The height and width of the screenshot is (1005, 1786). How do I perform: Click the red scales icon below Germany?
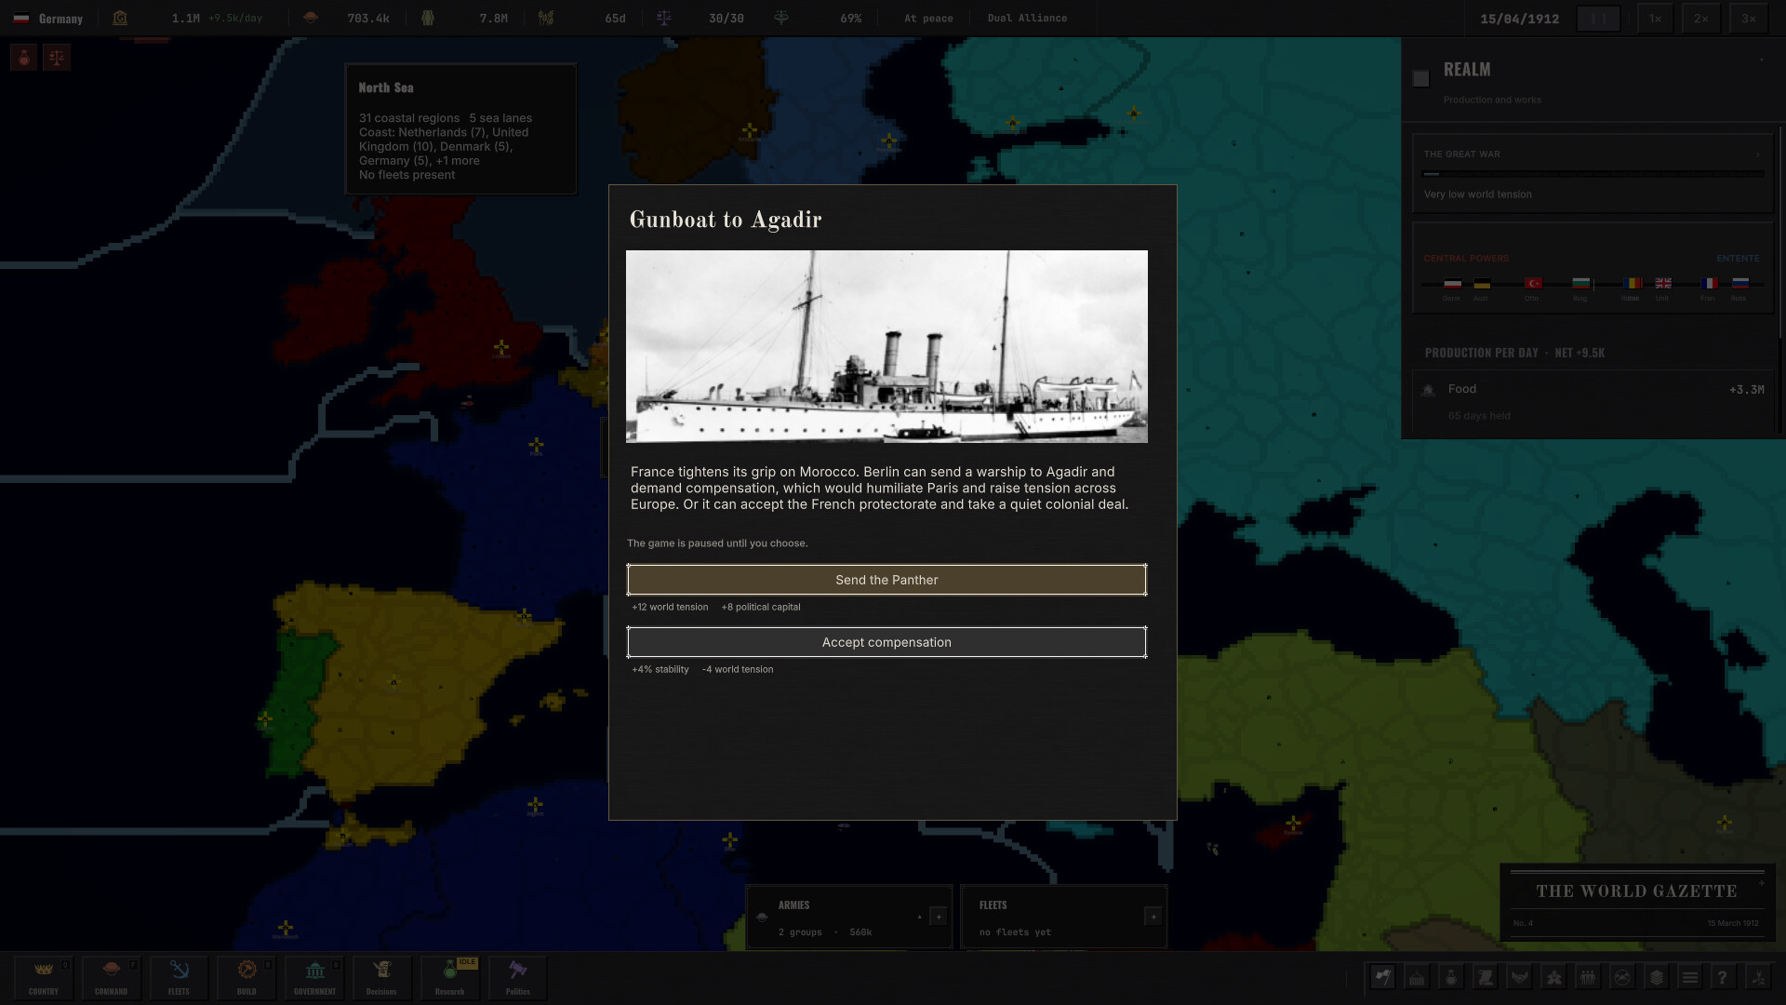57,58
